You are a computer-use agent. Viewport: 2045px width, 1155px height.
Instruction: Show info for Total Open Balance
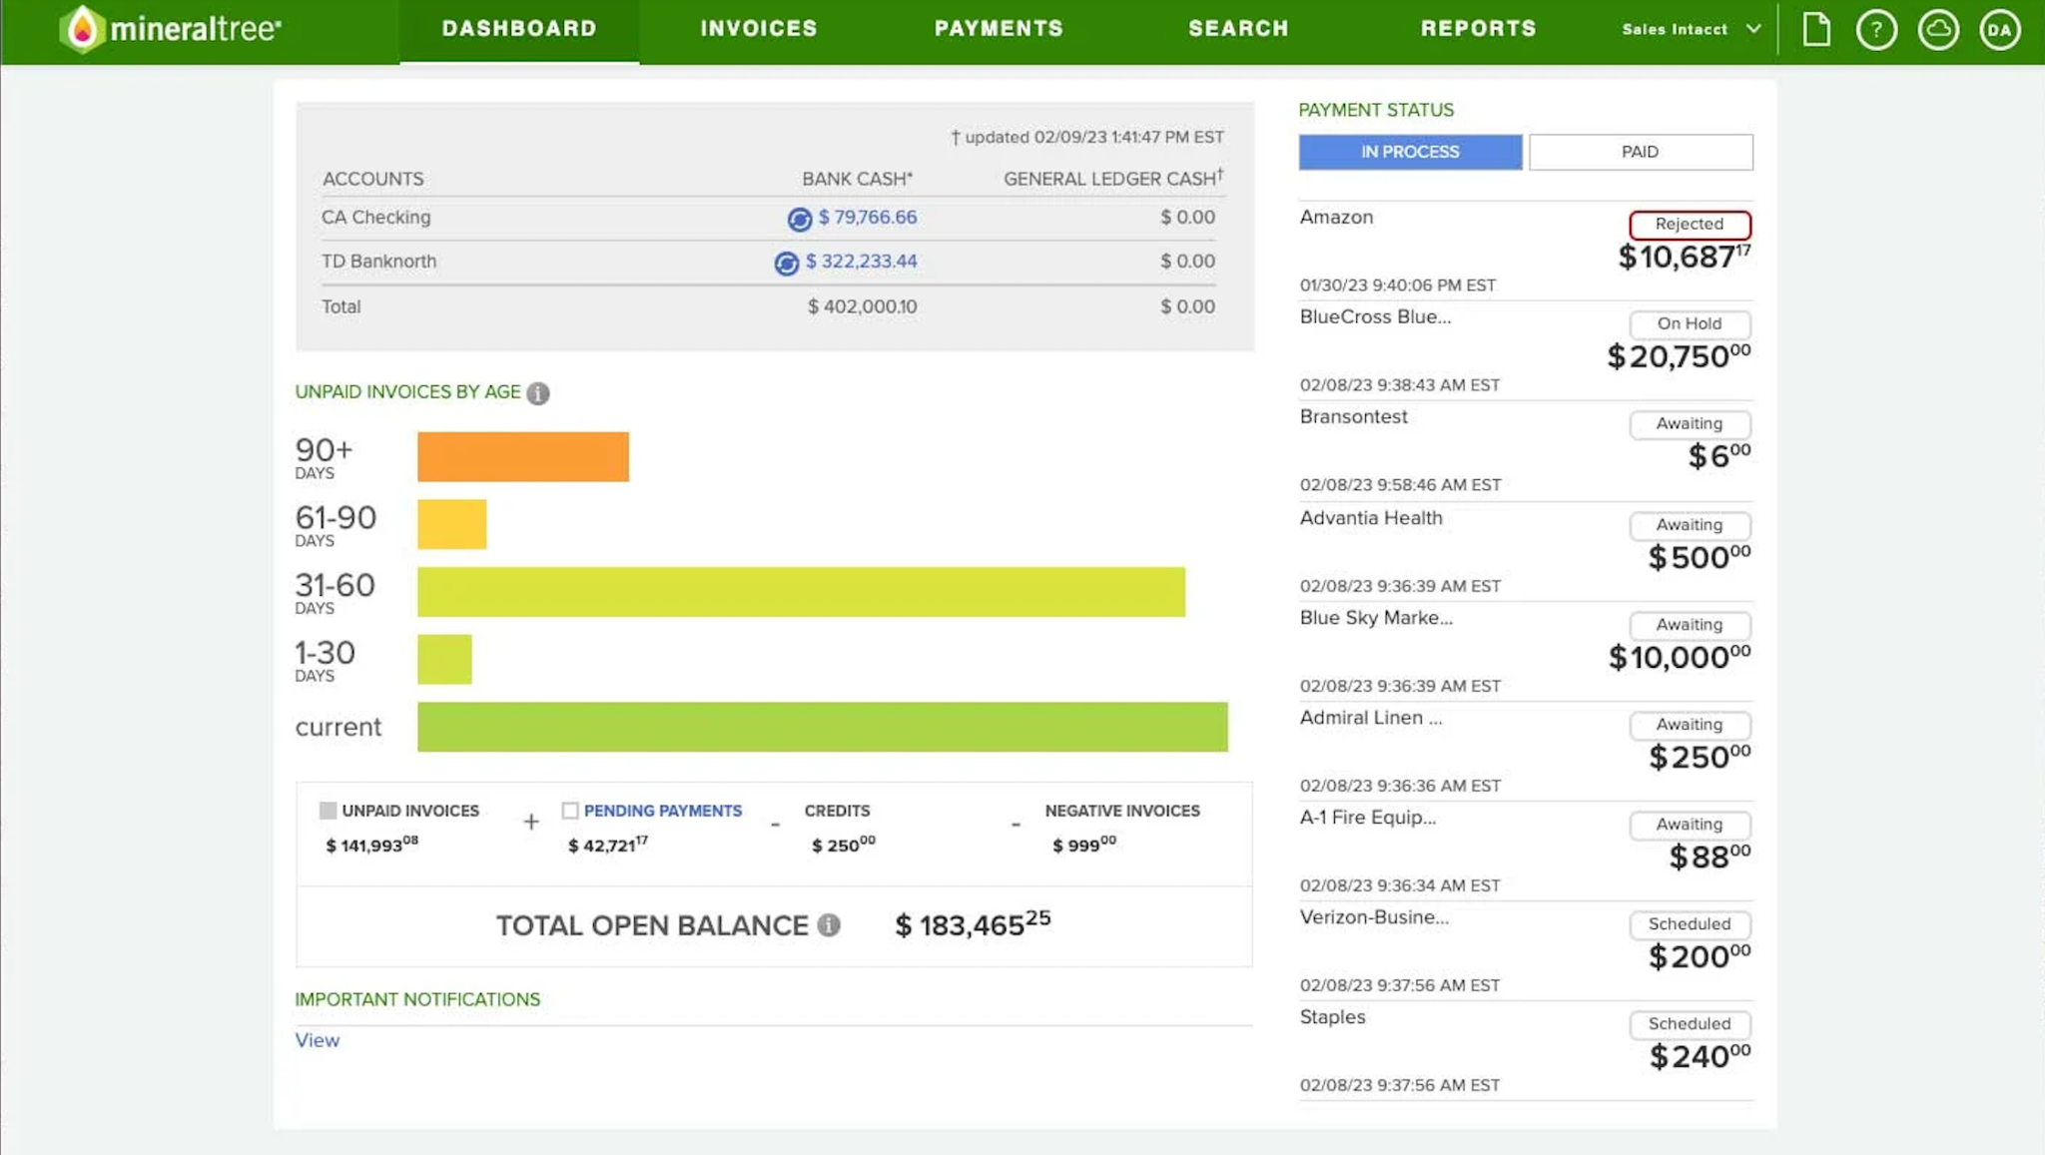pos(829,925)
